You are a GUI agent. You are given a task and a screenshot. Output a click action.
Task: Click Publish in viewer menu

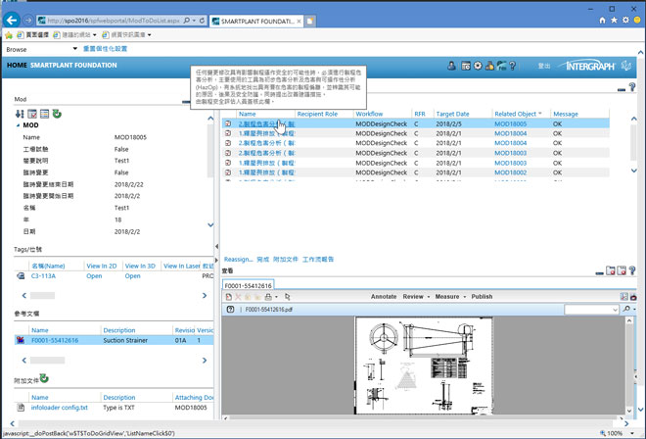point(482,297)
